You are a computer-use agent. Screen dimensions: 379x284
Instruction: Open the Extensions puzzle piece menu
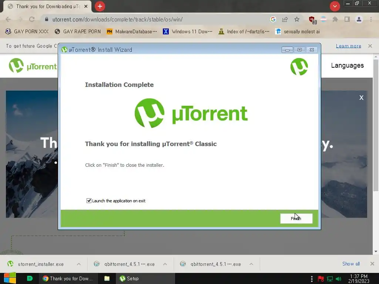335,19
